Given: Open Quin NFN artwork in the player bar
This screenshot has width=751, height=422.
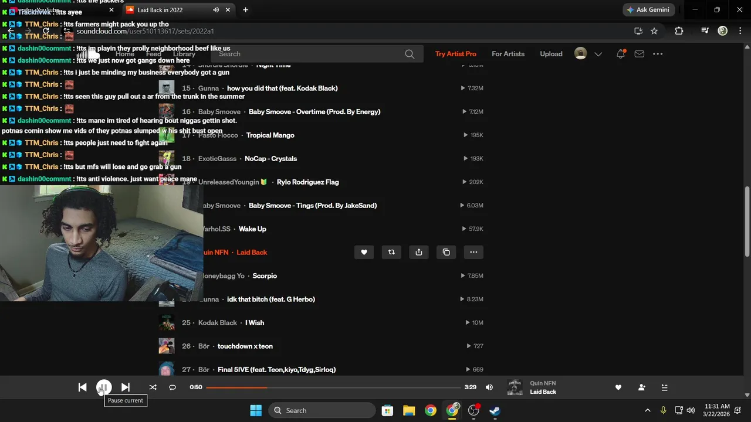Looking at the screenshot, I should tap(515, 387).
